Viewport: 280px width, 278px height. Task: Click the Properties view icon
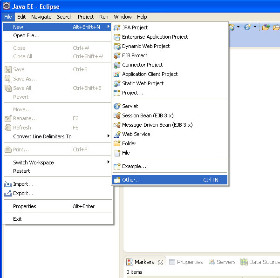point(172,262)
